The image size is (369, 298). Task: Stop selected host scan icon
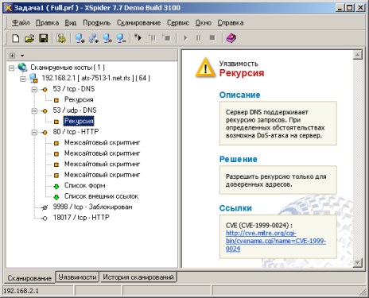pyautogui.click(x=166, y=37)
